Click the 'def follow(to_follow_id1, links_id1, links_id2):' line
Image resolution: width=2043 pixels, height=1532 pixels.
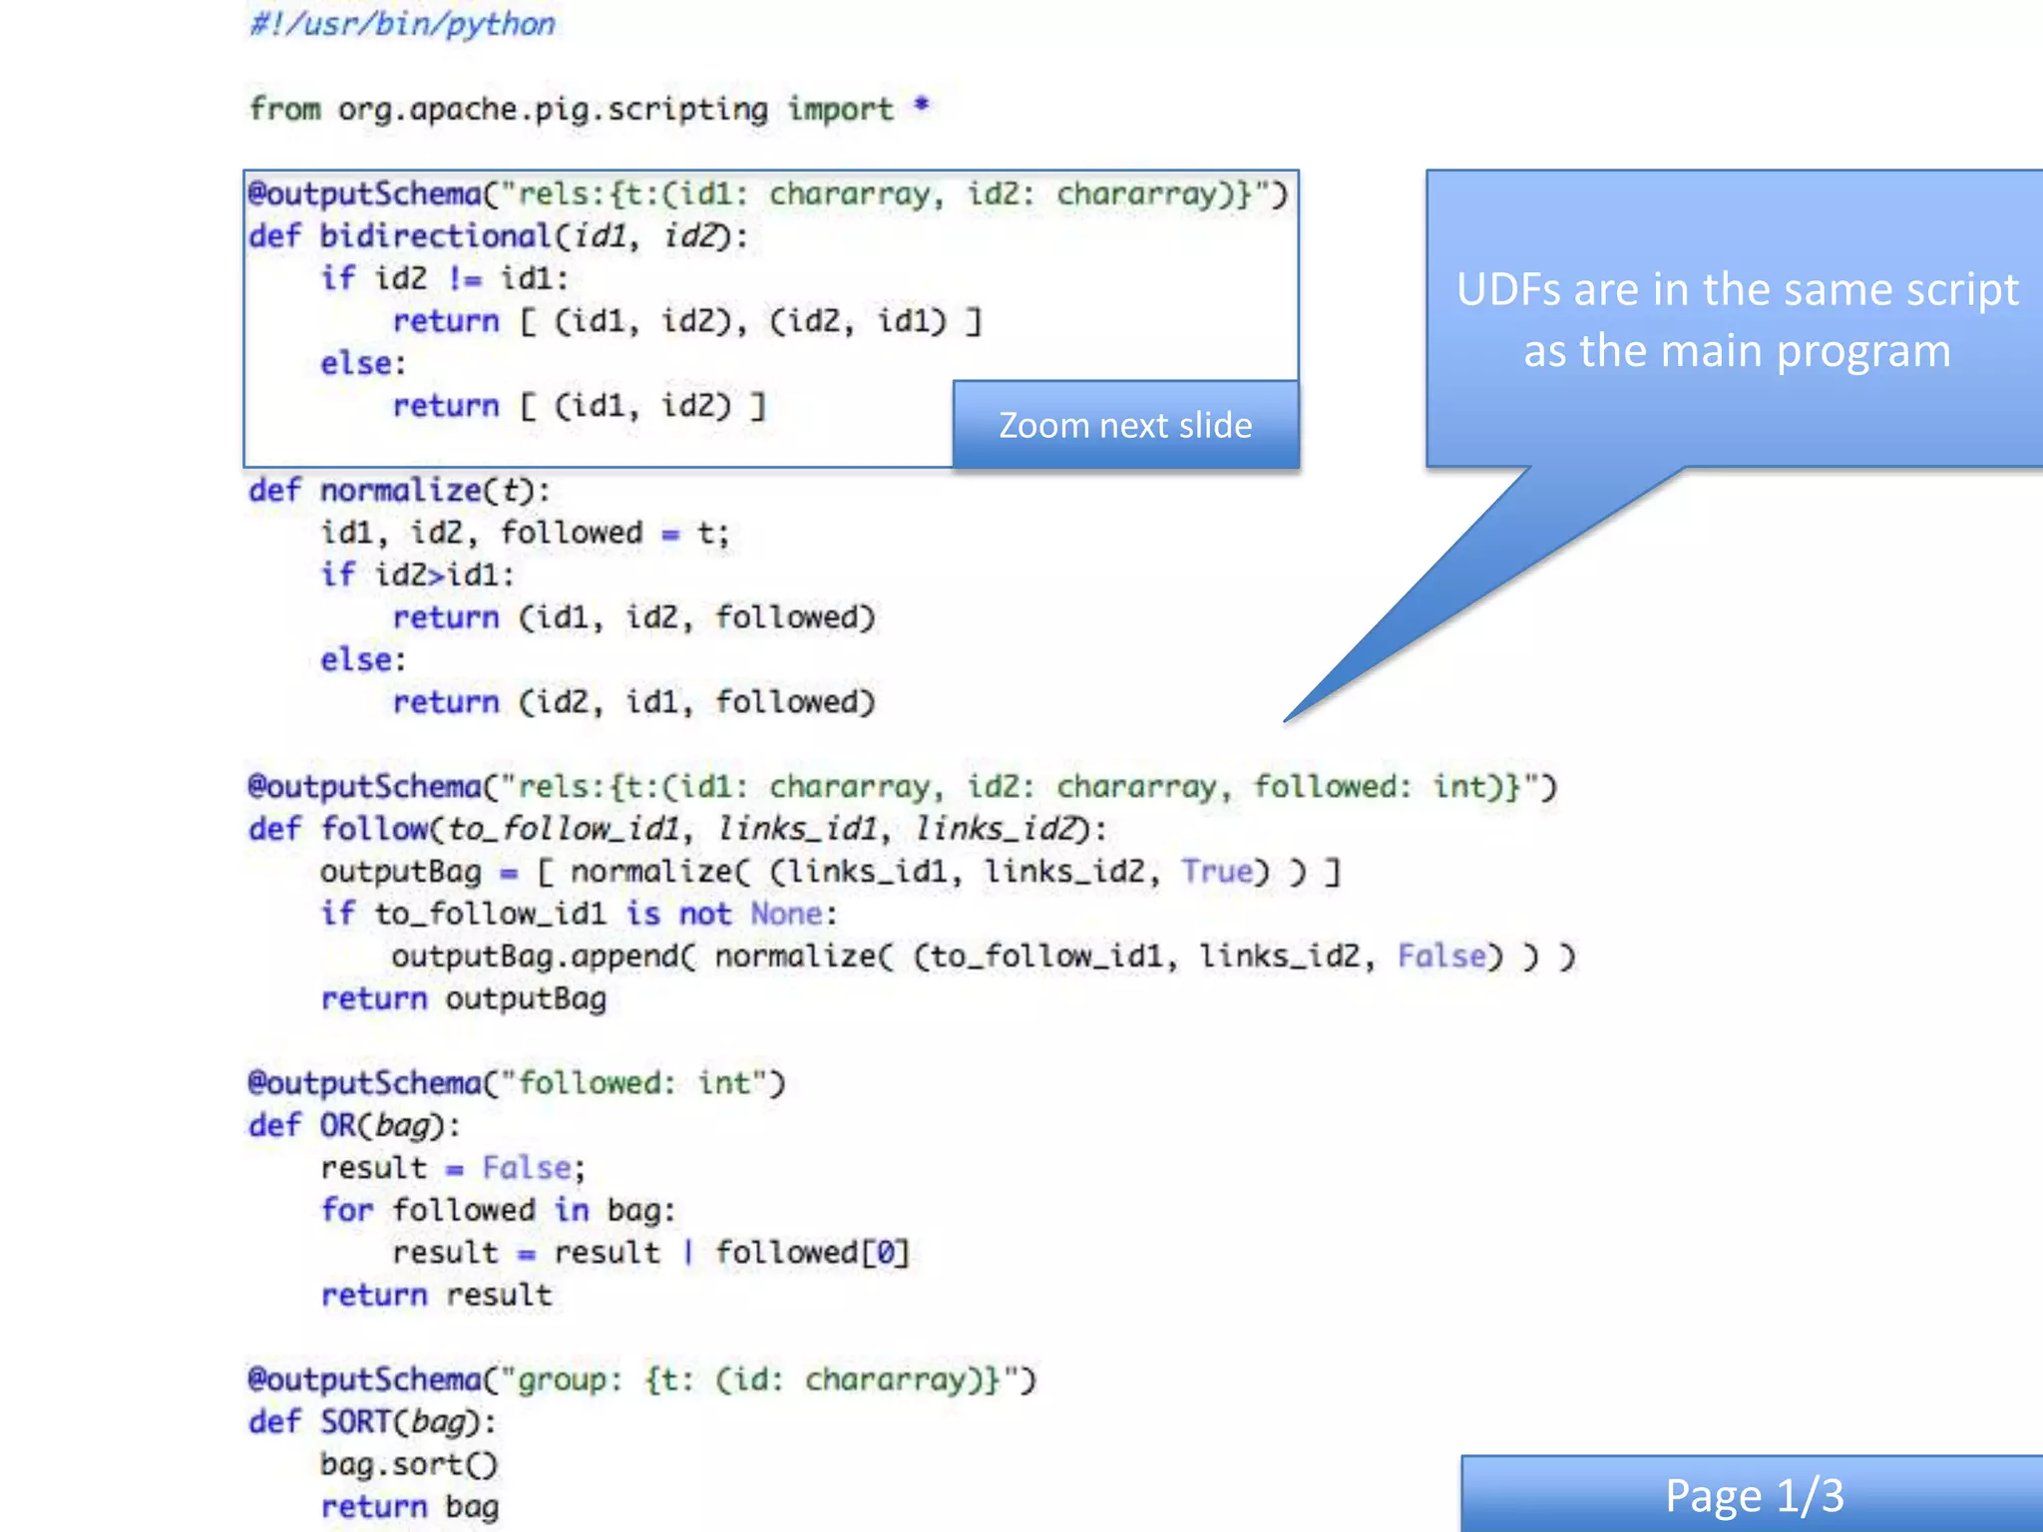(x=677, y=830)
